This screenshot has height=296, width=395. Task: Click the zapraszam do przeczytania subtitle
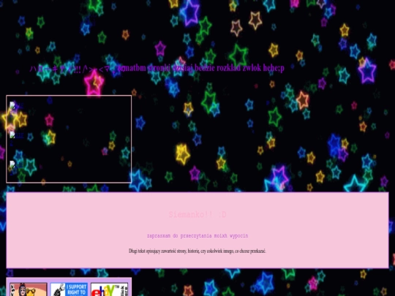pyautogui.click(x=197, y=236)
